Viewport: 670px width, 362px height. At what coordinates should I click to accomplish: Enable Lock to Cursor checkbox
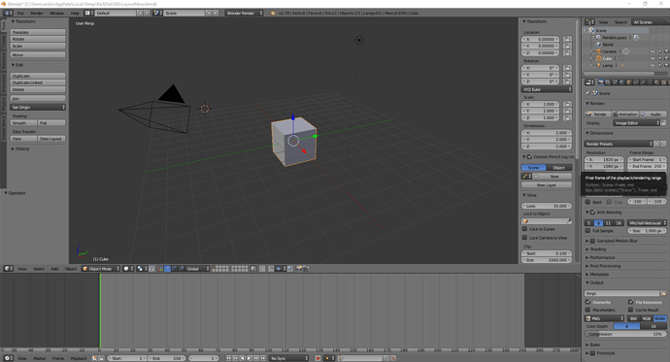click(524, 229)
